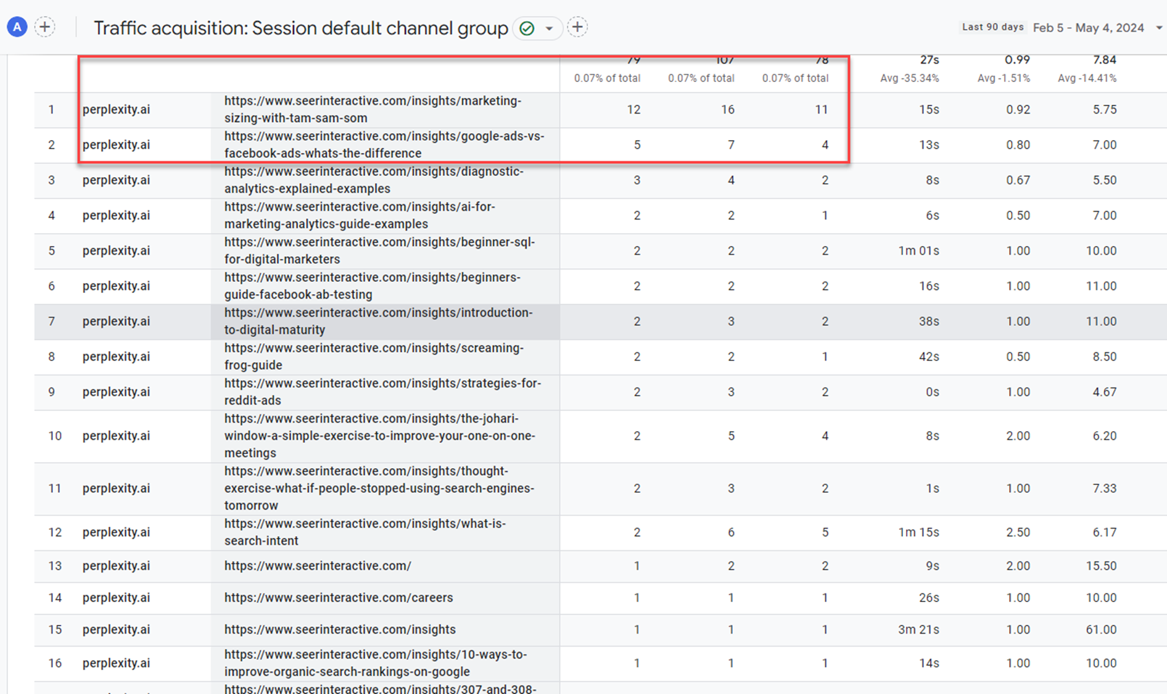Expand the dropdown arrow next to report title
Screen dimensions: 1167x694
pos(548,28)
